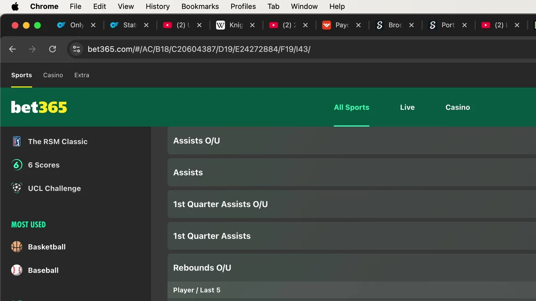Open the 6 Scores link

[44, 165]
